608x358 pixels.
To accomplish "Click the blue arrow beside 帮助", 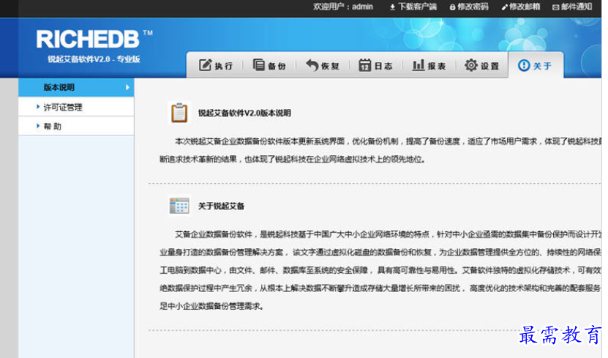I will click(37, 126).
